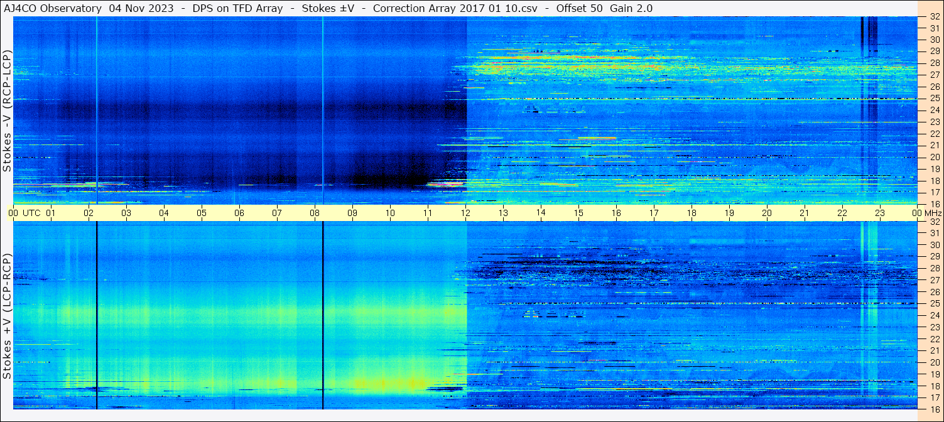Select the 16 hour mark on time axis
This screenshot has height=422, width=944.
[616, 214]
